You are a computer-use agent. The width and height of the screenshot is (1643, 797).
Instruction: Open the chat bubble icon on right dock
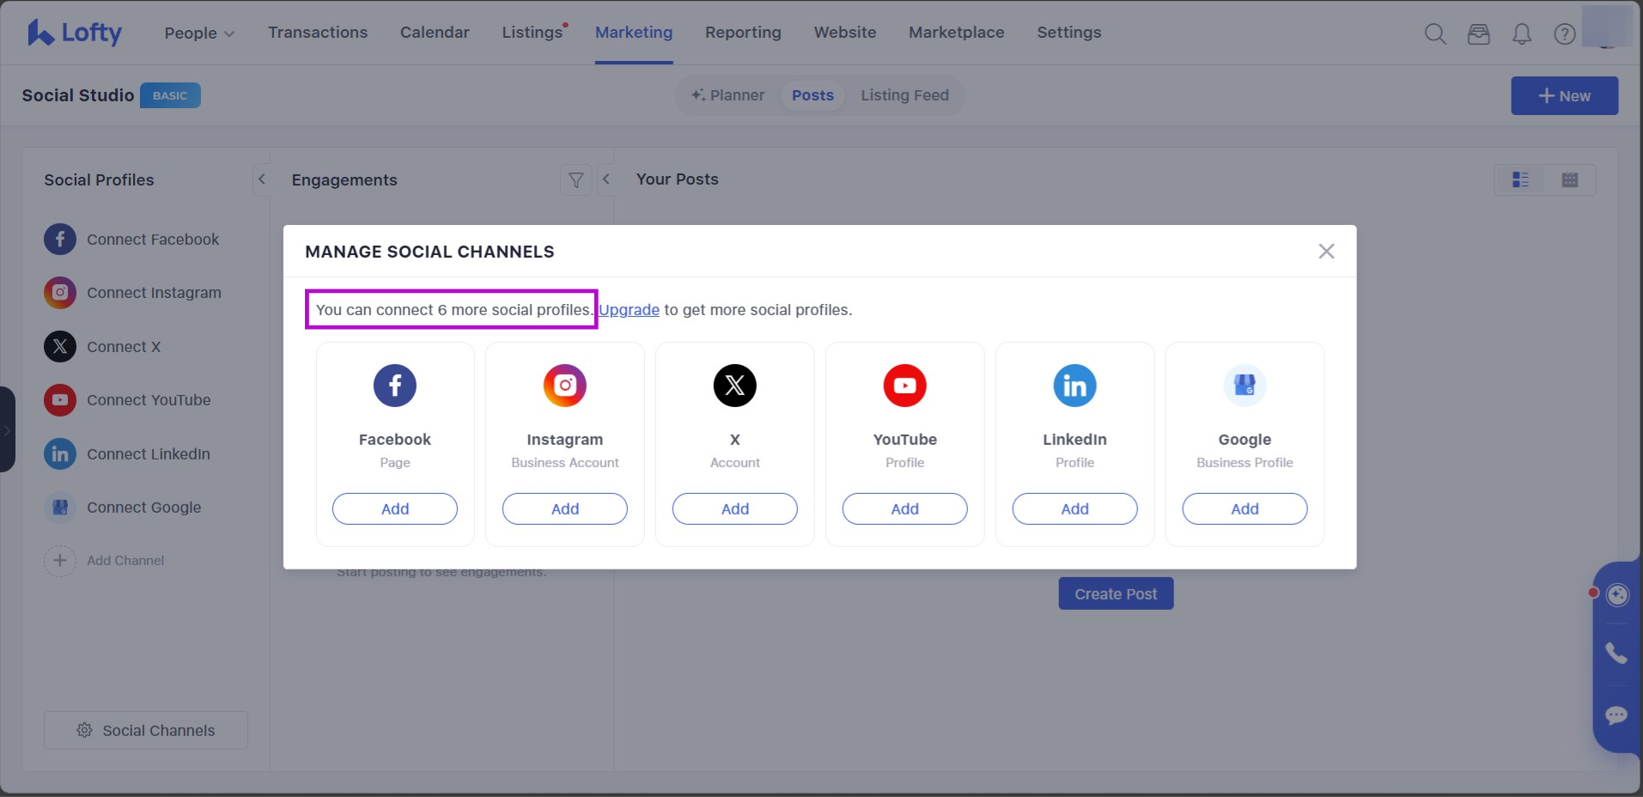(1616, 715)
